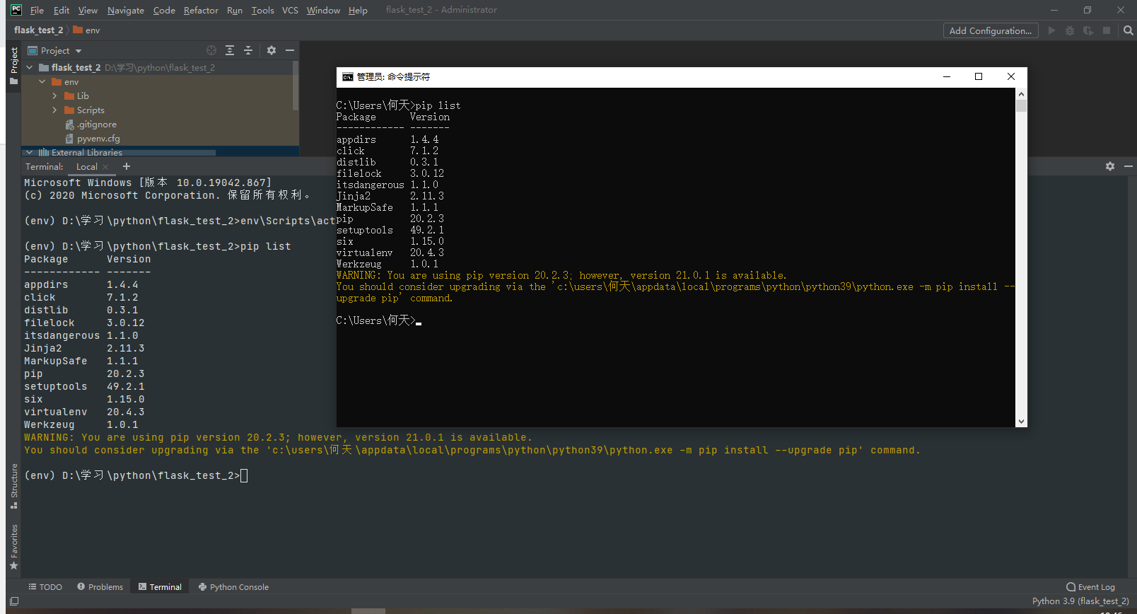Click Project panel vertical scrollbar

[296, 86]
